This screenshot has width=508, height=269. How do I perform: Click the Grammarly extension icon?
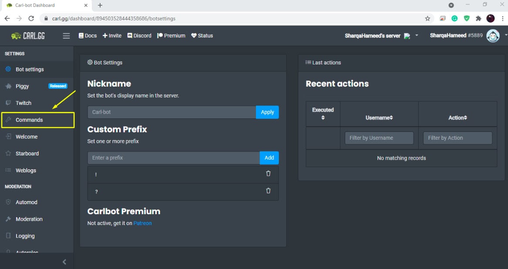(x=454, y=18)
